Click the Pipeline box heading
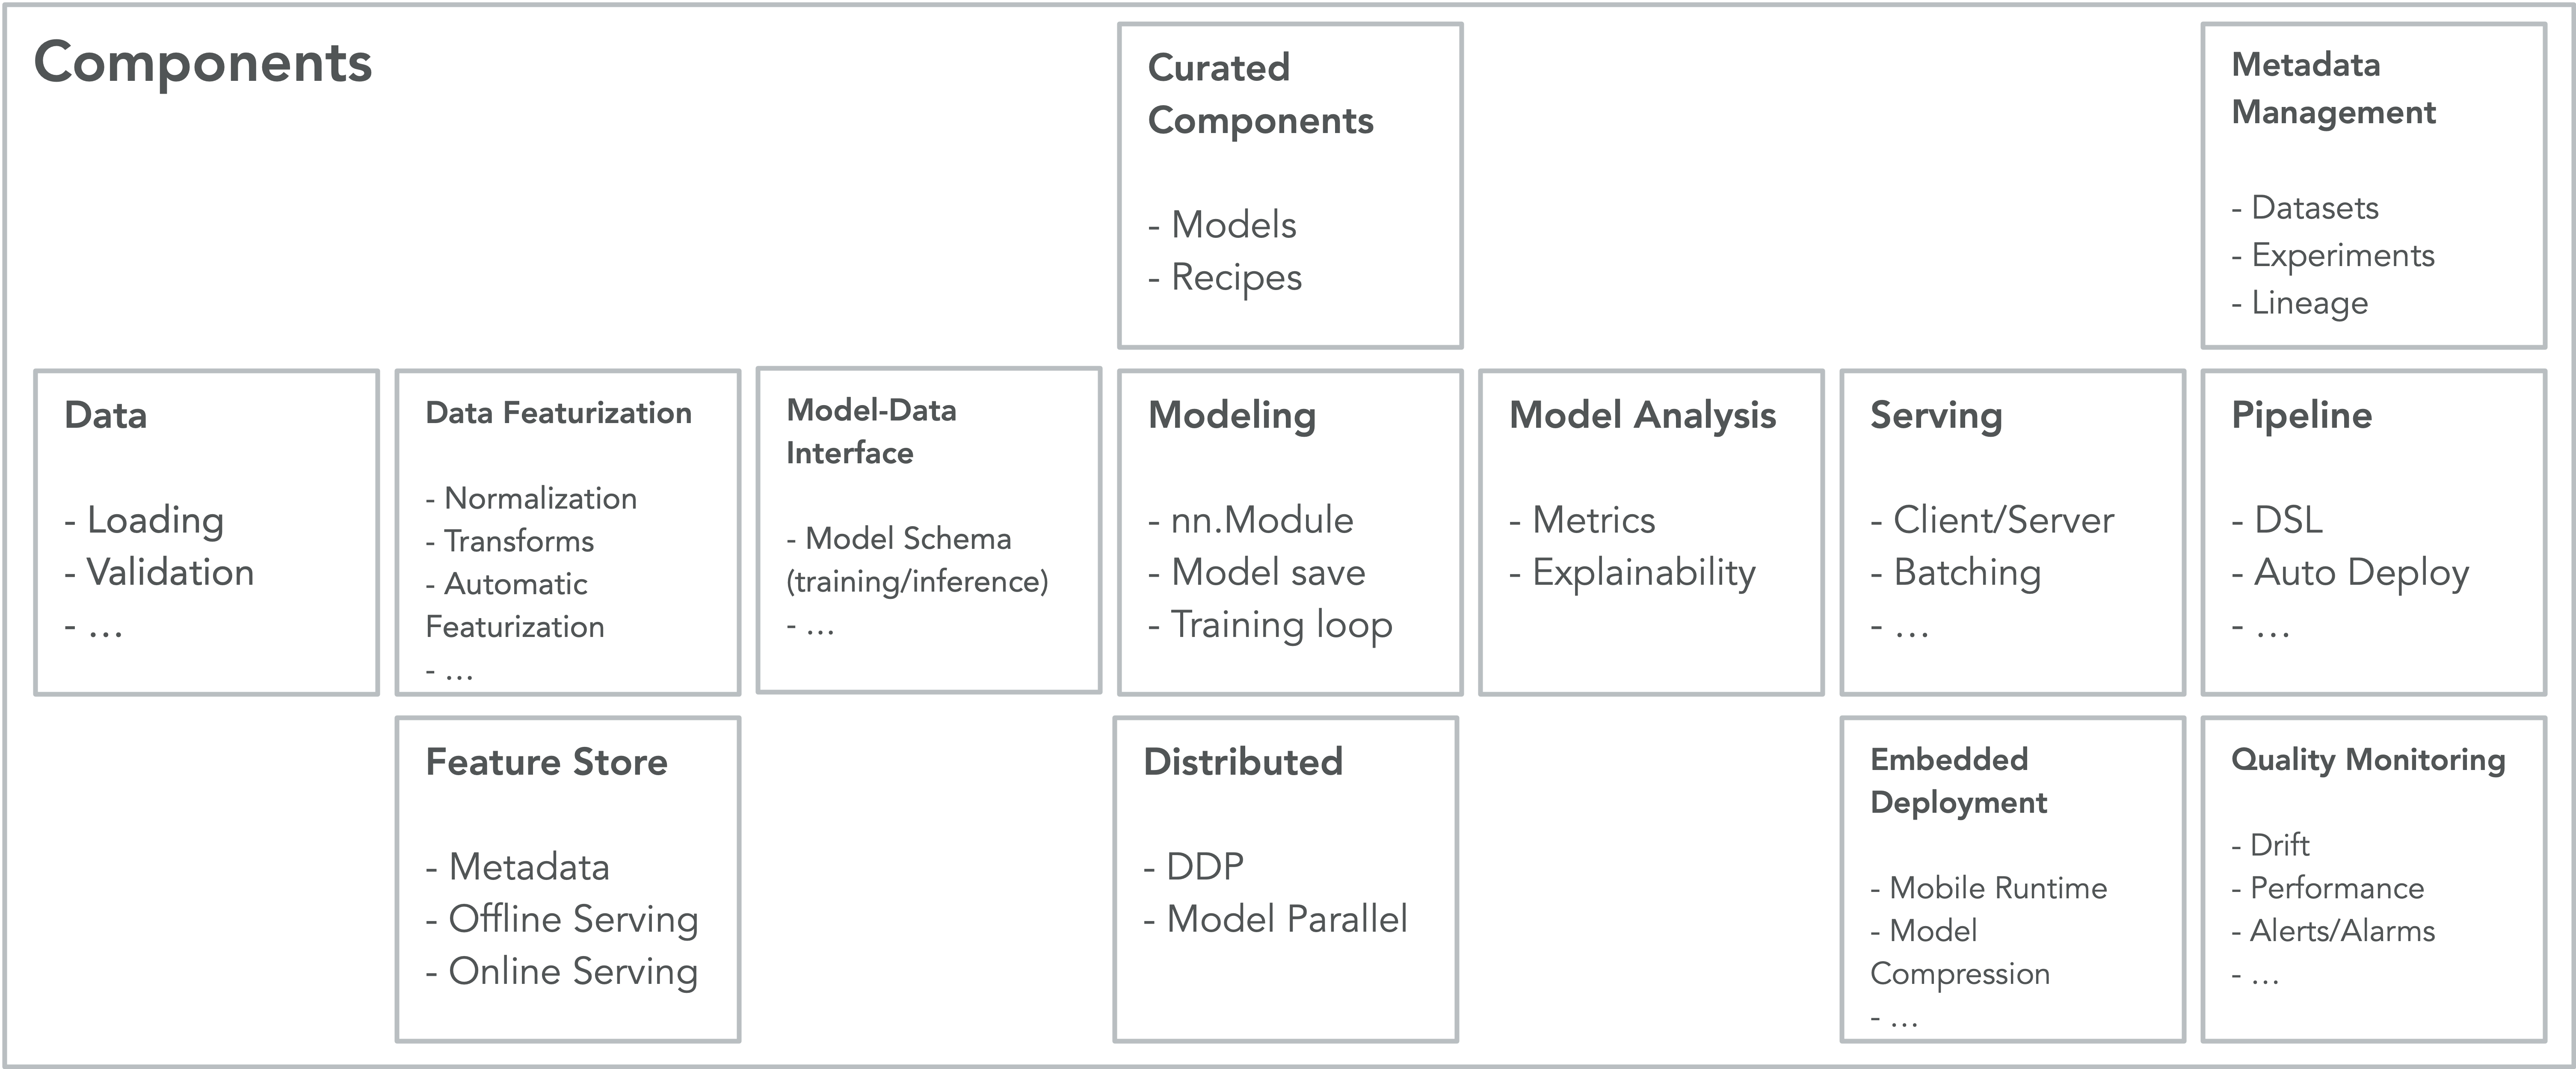Viewport: 2576px width, 1069px height. pyautogui.click(x=2301, y=415)
